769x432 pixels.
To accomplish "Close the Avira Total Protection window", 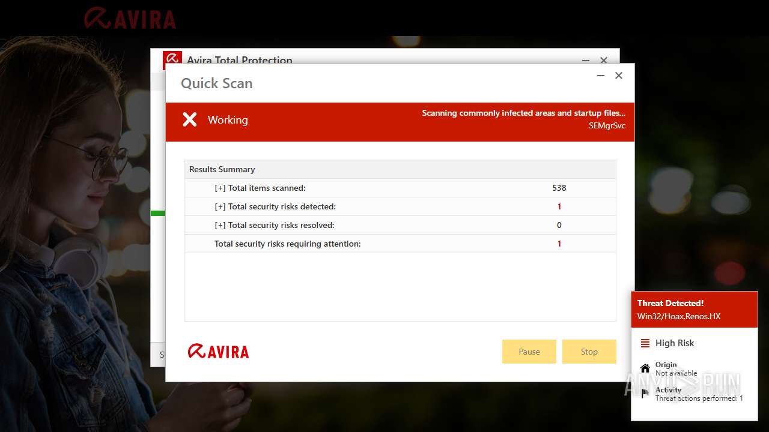I will [x=604, y=60].
